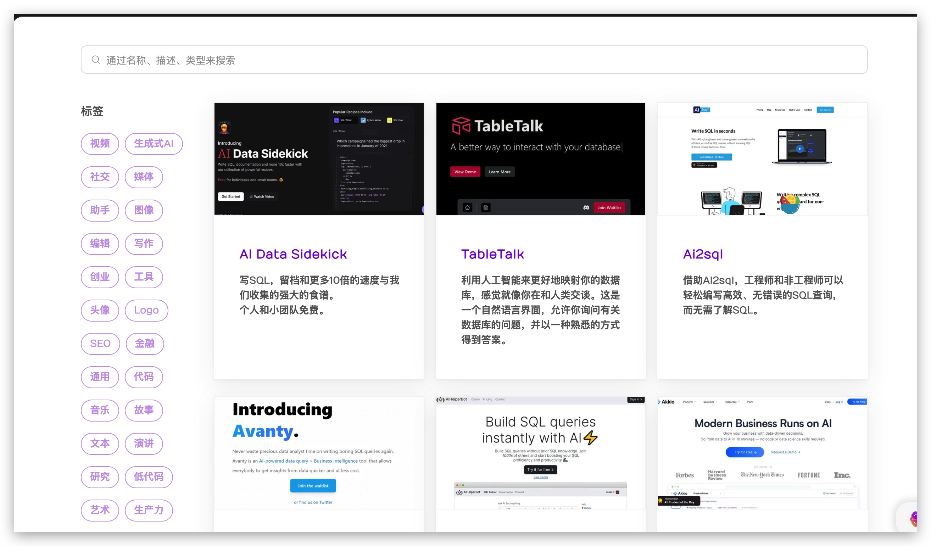Click the AIHelperBot robot logo icon
The width and height of the screenshot is (931, 546).
(440, 400)
